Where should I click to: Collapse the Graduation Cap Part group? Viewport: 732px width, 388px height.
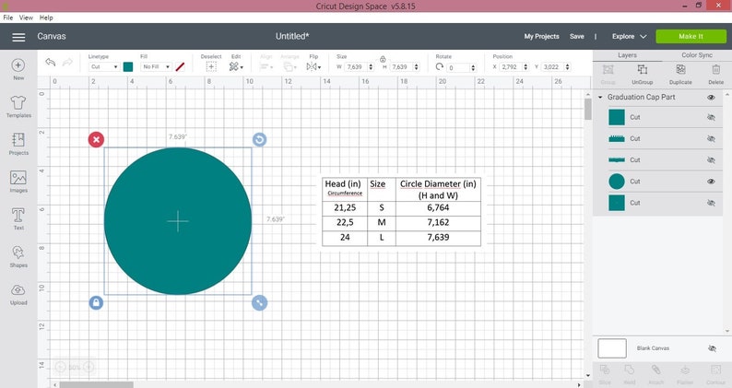point(600,97)
